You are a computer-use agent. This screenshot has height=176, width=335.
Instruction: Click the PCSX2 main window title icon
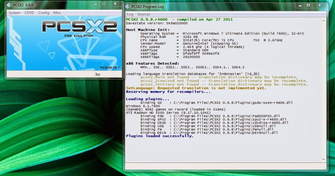click(9, 5)
